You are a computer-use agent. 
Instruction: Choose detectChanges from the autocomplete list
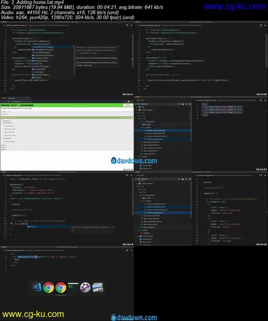53,67
